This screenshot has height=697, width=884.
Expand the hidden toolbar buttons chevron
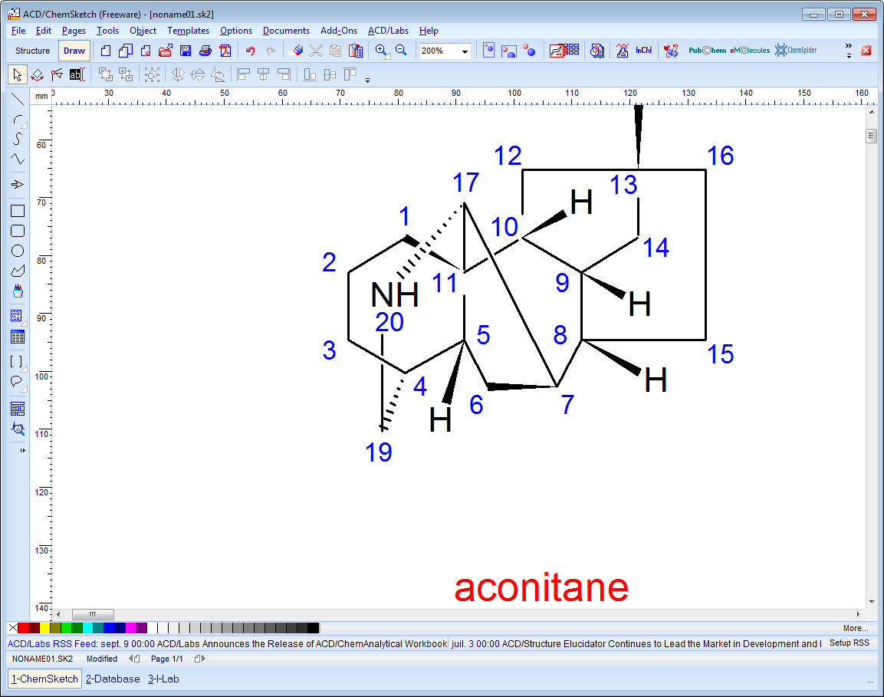848,44
